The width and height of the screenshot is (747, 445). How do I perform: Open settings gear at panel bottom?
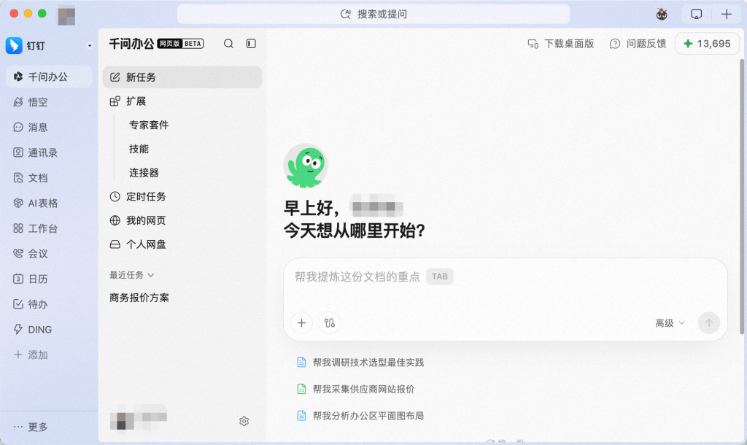click(244, 421)
